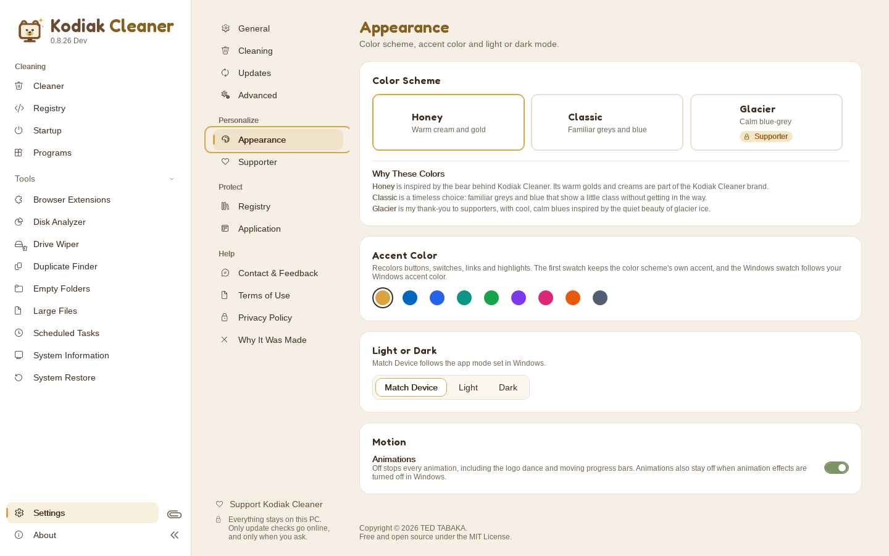Open the Privacy Policy

pyautogui.click(x=277, y=318)
